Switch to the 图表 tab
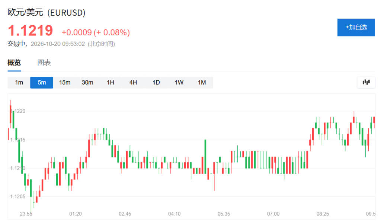Image resolution: width=381 pixels, height=223 pixels. [x=44, y=63]
